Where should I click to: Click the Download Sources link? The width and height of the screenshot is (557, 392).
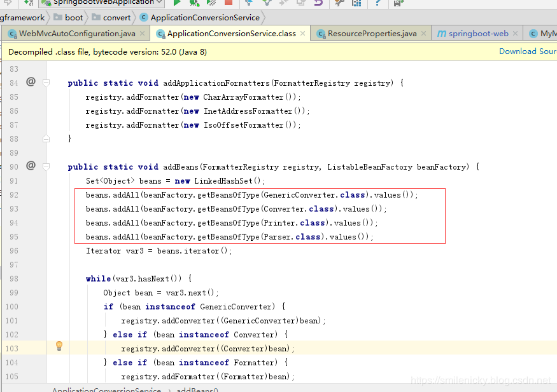tap(527, 51)
